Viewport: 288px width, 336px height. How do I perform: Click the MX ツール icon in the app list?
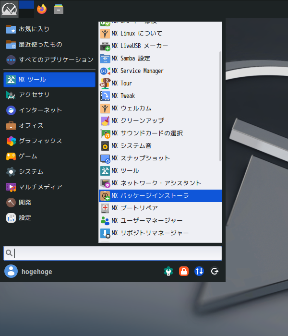point(105,171)
